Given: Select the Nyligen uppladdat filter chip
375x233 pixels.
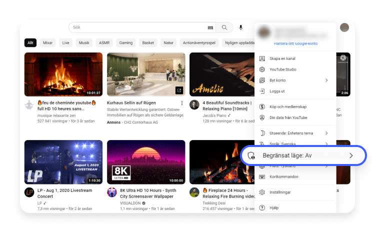Looking at the screenshot, I should (x=238, y=43).
